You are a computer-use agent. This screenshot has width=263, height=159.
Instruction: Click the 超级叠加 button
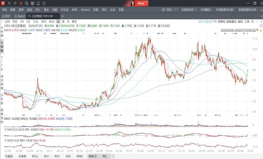pos(231,21)
